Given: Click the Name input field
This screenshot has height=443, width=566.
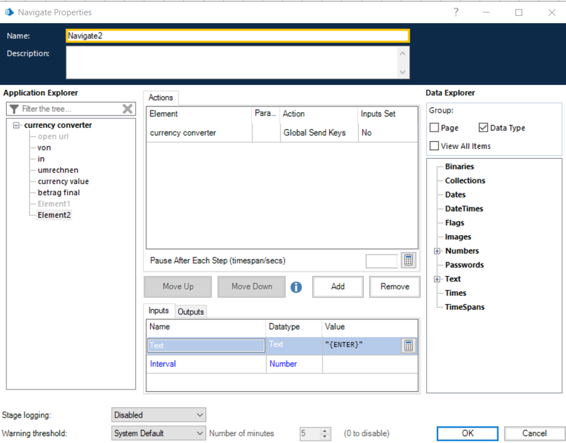Looking at the screenshot, I should (237, 35).
